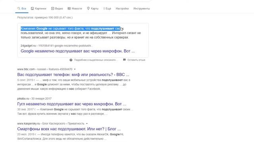Click the magnifier icon on Все tab

19,8
